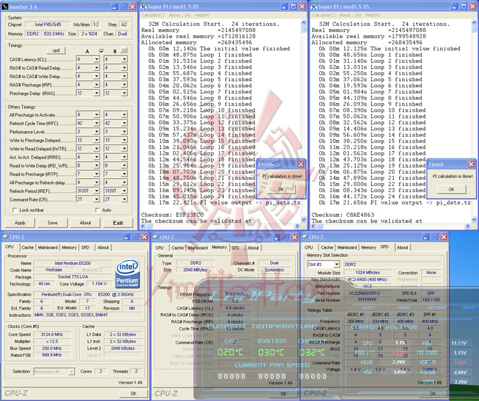479x401 pixels.
Task: Open Refresh Period tREF column A dropdown
Action: (96, 190)
